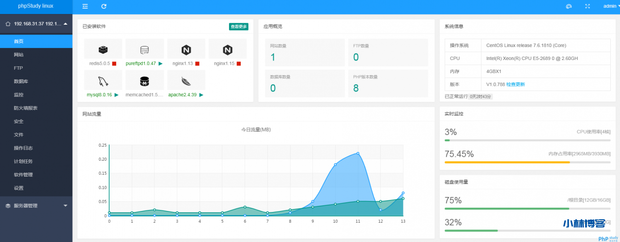Viewport: 620px width, 242px height.
Task: Open 安全 in the sidebar
Action: coord(36,121)
